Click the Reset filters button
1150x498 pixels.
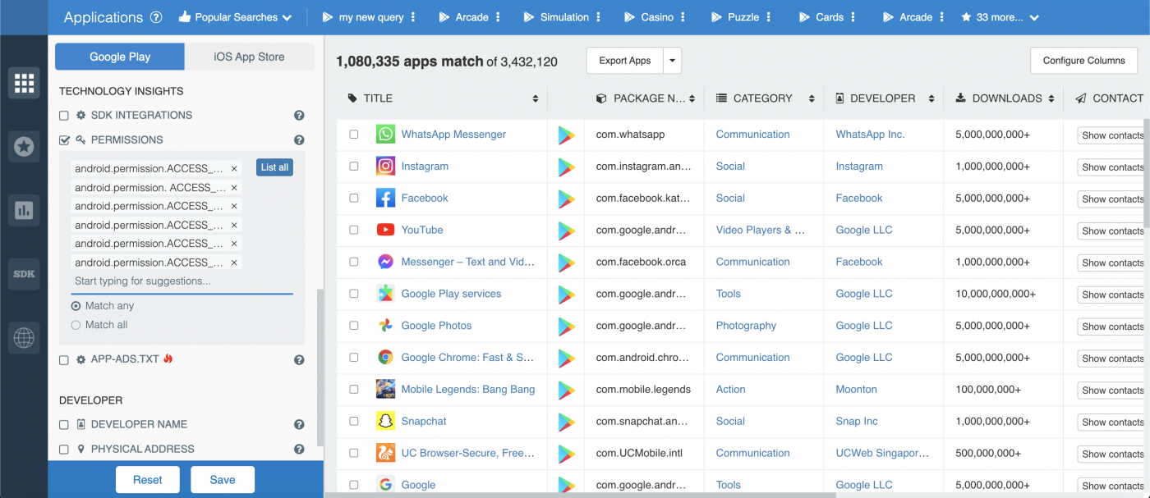point(148,480)
